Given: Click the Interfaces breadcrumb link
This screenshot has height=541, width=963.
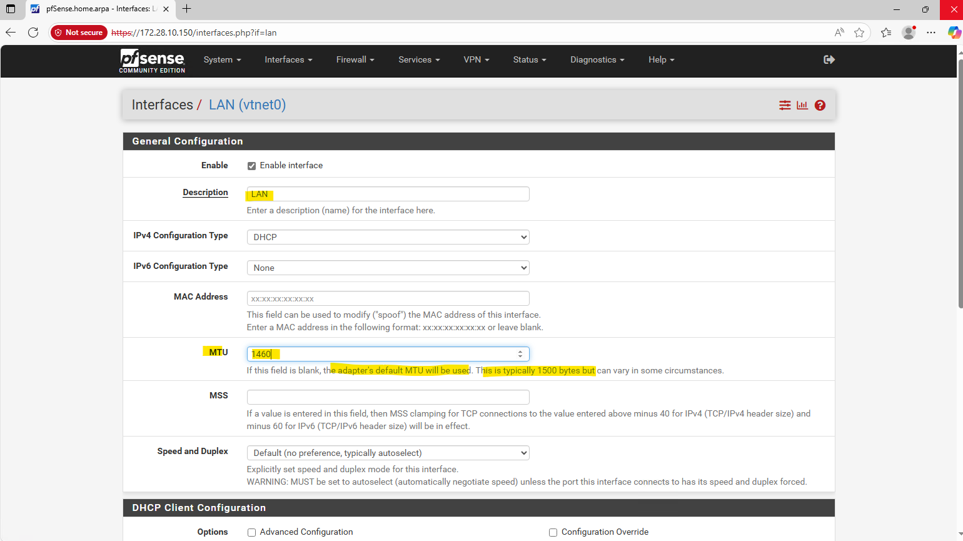Looking at the screenshot, I should tap(162, 105).
